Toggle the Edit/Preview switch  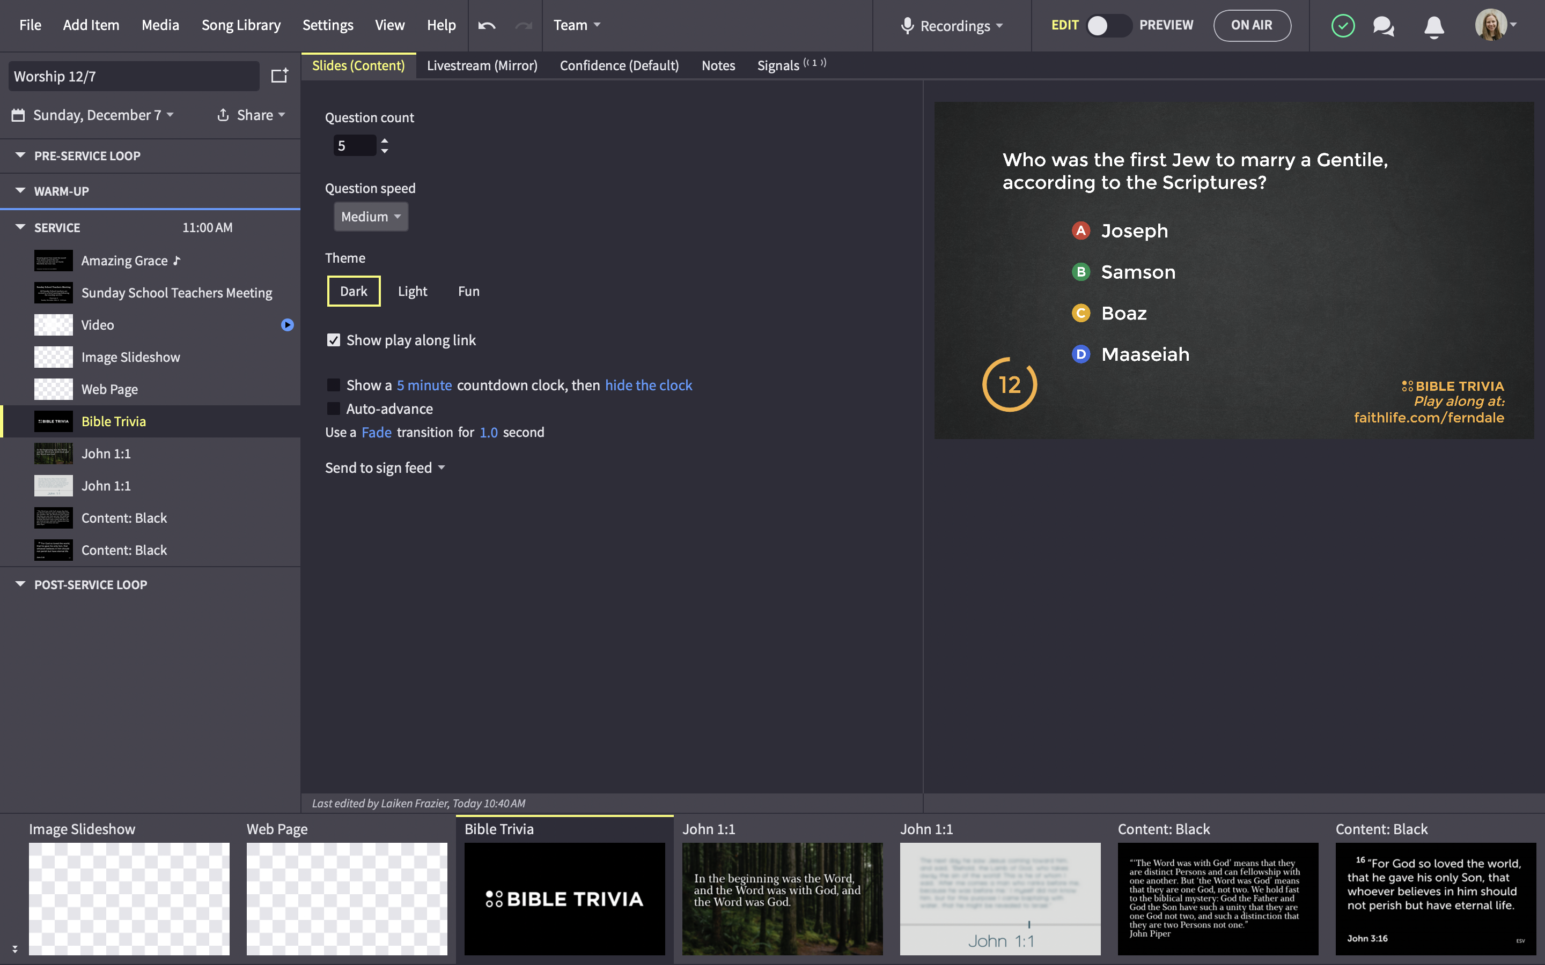point(1109,26)
